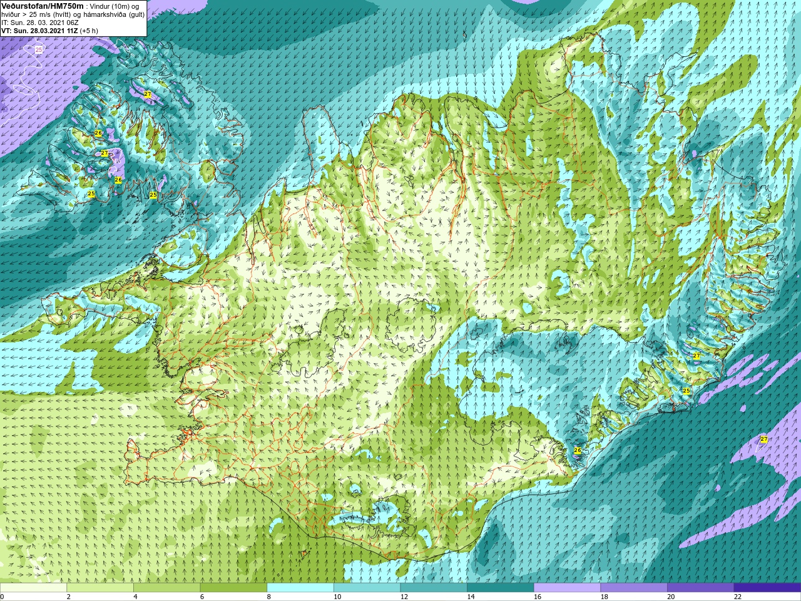Select the 6–8 m/s olive green legend swatch
Image resolution: width=801 pixels, height=601 pixels.
click(233, 588)
